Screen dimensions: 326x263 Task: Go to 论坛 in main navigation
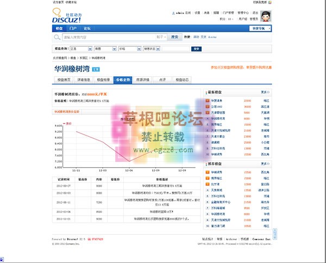click(x=87, y=28)
